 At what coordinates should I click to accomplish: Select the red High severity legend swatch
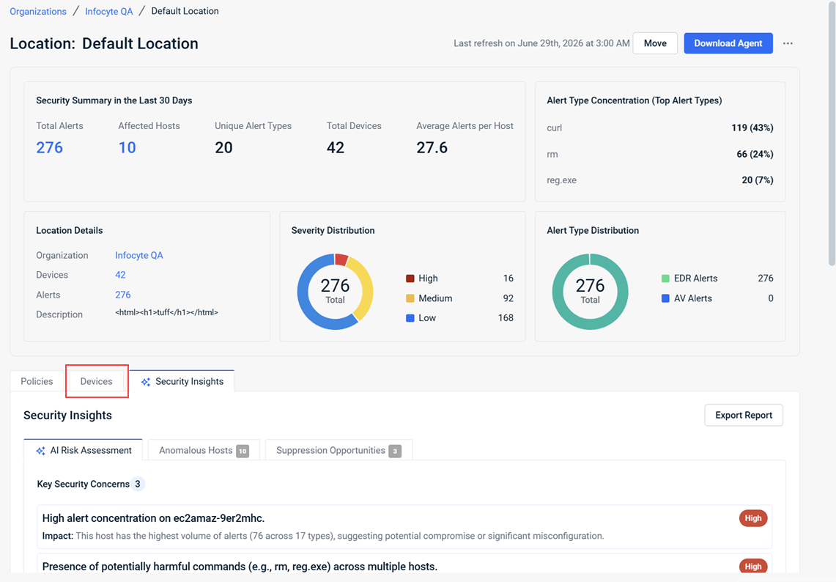[410, 279]
